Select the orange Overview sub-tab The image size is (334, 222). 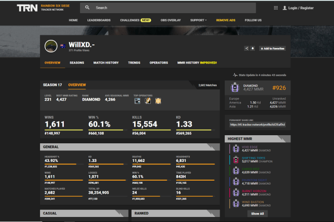(77, 85)
